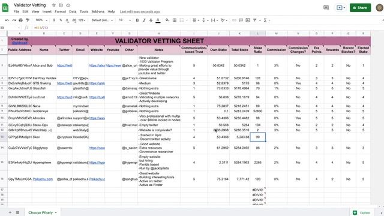The height and width of the screenshot is (216, 384).
Task: Click the Add Sheet plus icon
Action: (x=10, y=212)
